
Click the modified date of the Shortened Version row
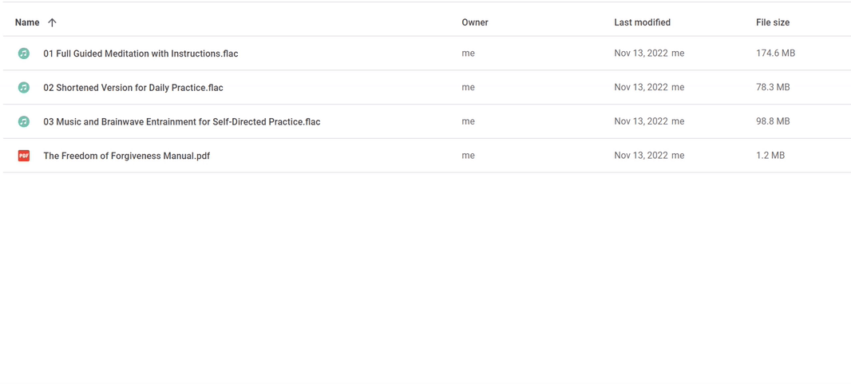641,87
